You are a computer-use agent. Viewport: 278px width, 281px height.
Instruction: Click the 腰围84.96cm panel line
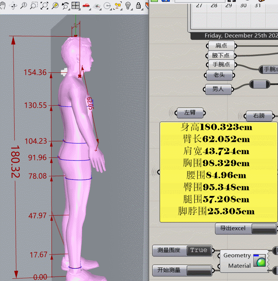point(216,175)
